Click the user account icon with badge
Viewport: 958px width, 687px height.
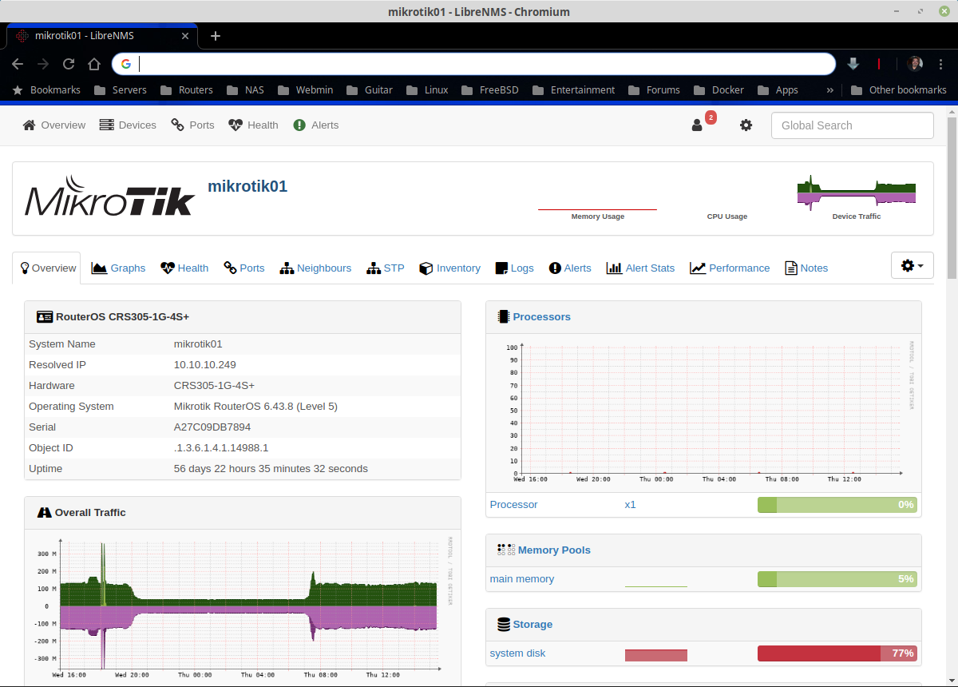pyautogui.click(x=703, y=123)
